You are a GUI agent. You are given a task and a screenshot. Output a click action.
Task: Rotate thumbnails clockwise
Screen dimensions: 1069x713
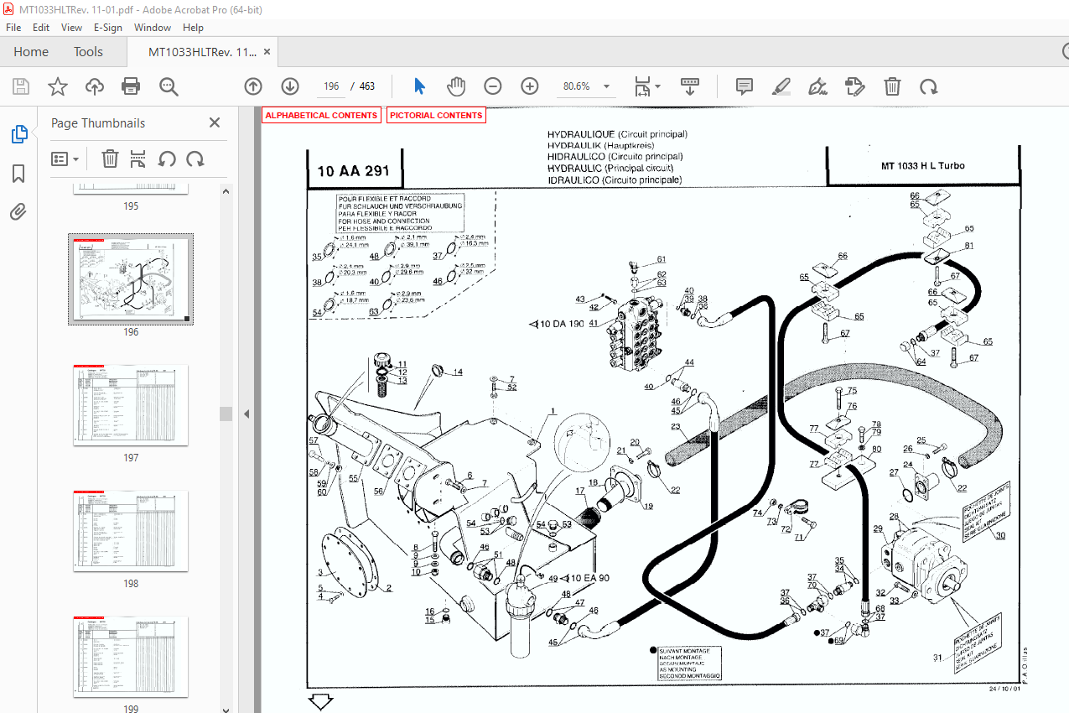pyautogui.click(x=195, y=159)
